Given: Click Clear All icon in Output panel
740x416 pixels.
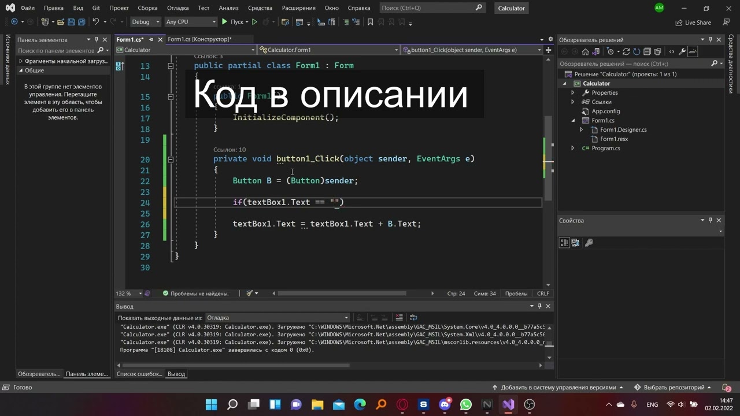Looking at the screenshot, I should (x=399, y=317).
